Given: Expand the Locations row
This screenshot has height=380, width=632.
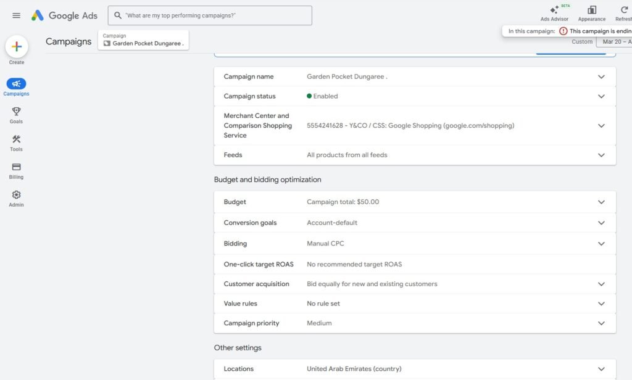Looking at the screenshot, I should [601, 369].
